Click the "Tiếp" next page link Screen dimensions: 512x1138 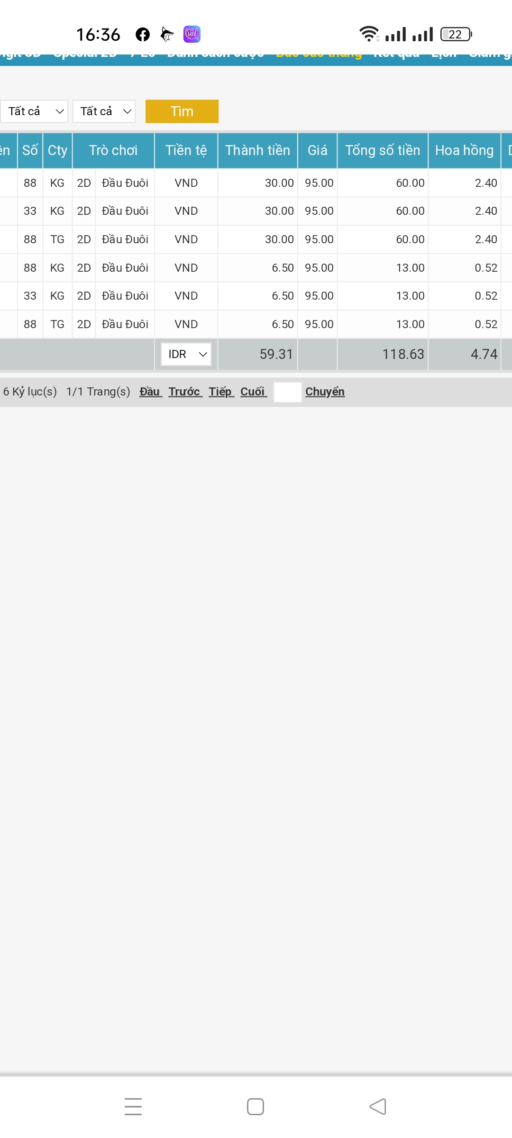pyautogui.click(x=221, y=392)
